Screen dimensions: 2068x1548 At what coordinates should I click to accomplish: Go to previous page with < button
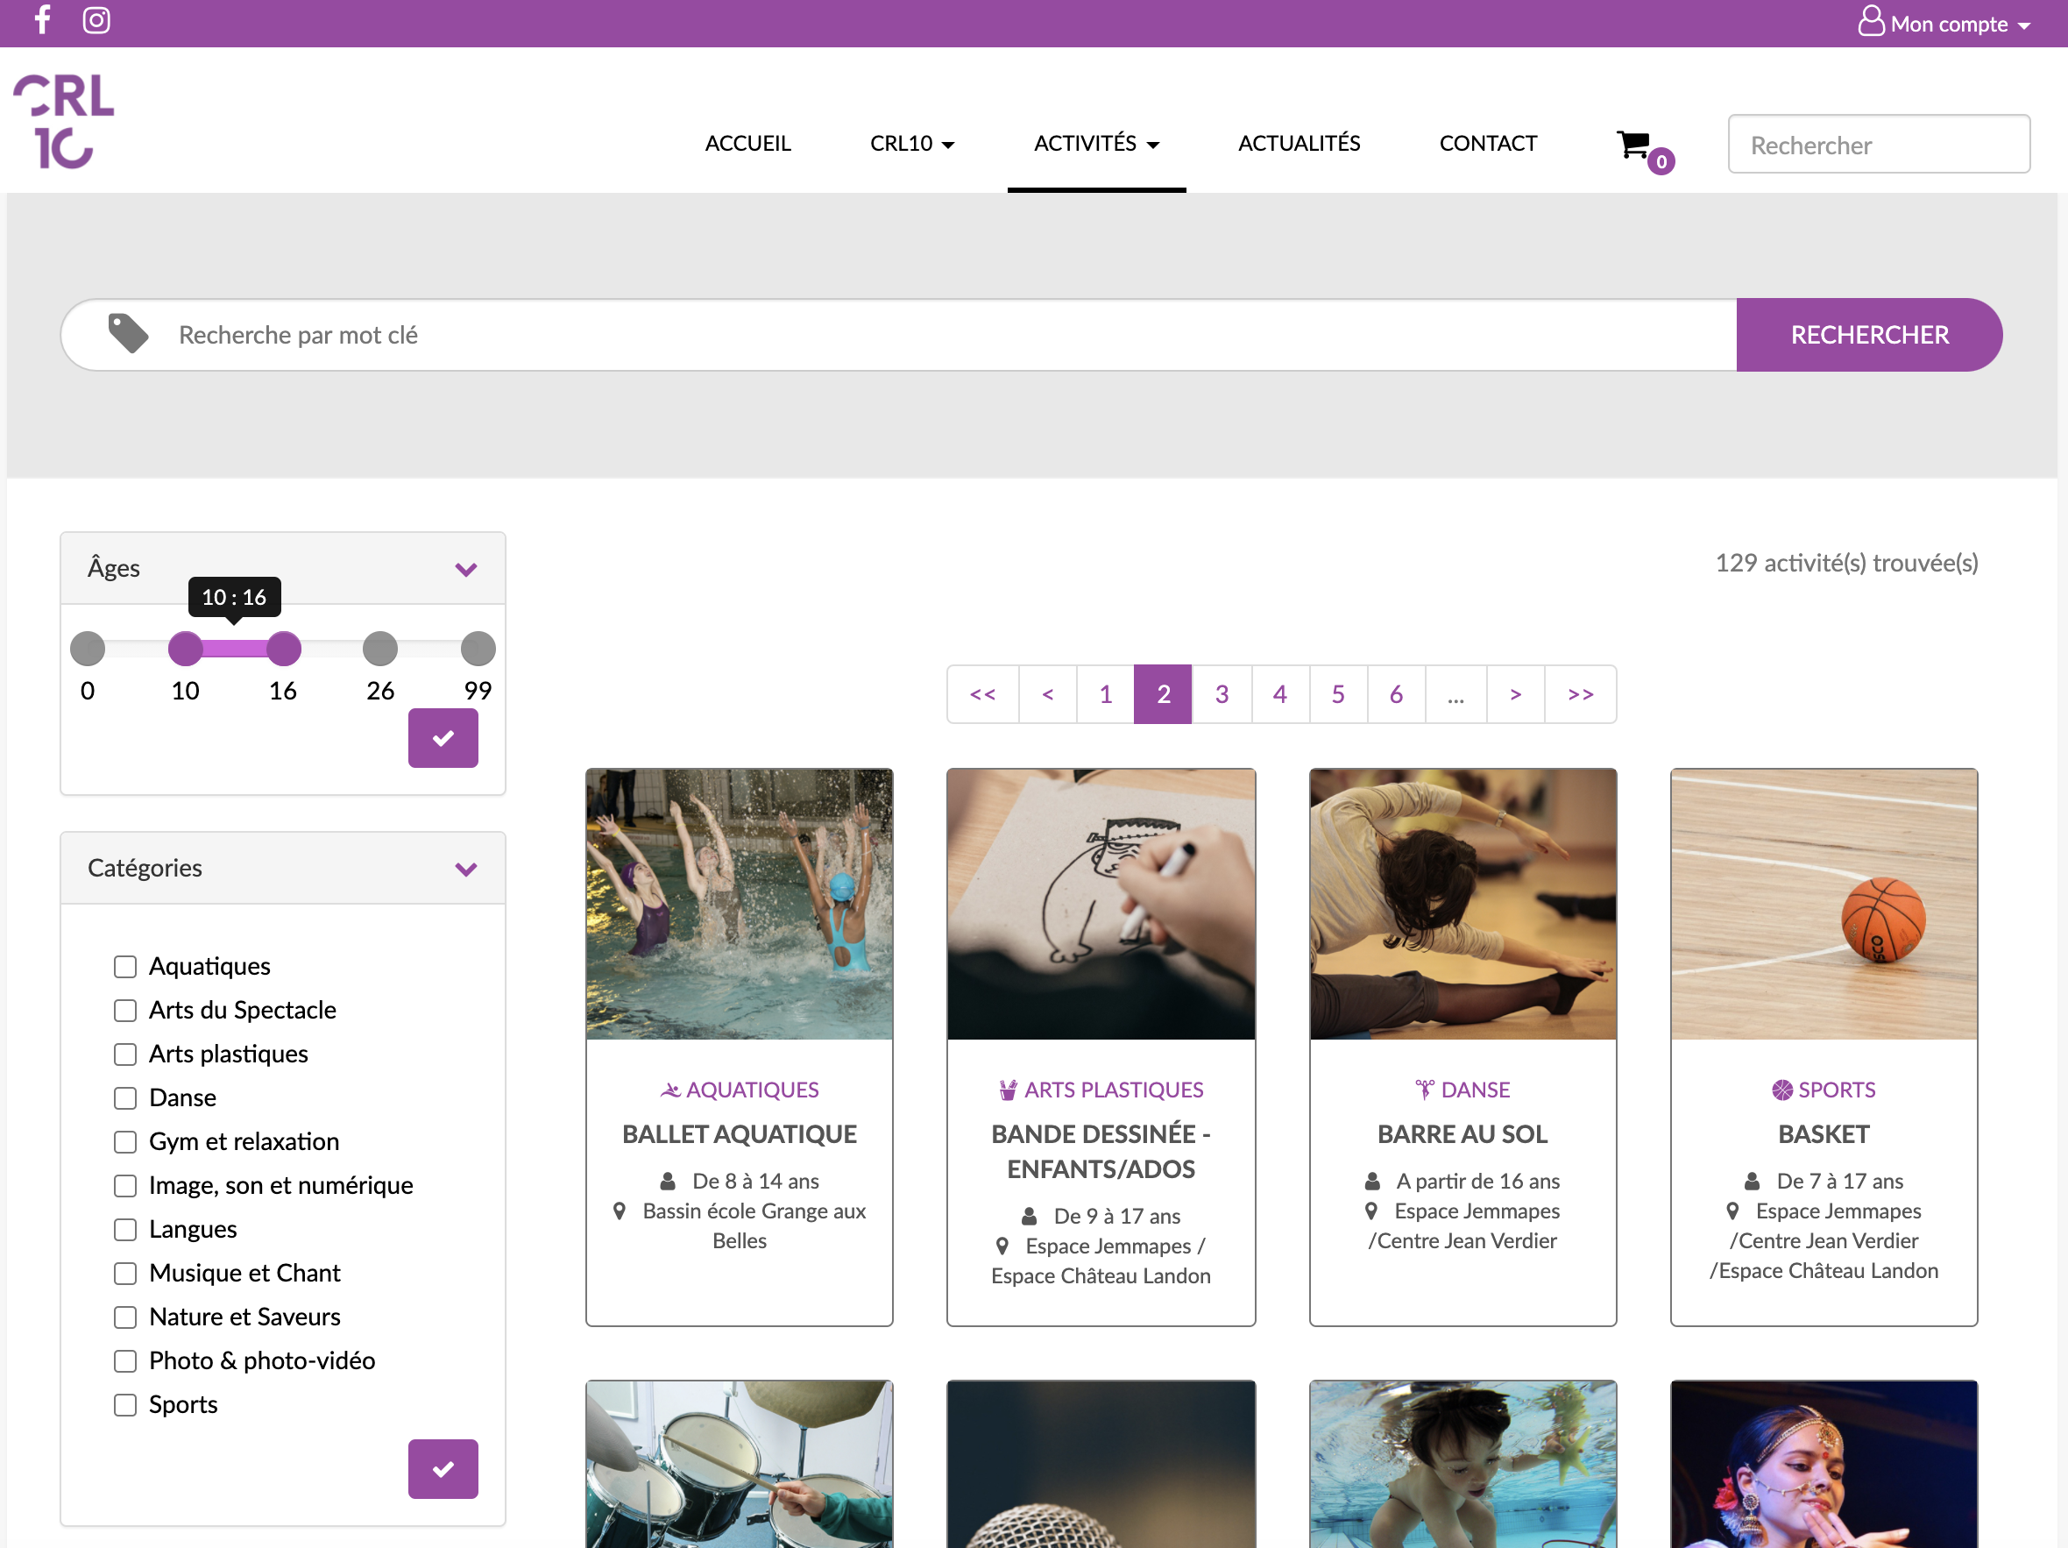(x=1047, y=694)
